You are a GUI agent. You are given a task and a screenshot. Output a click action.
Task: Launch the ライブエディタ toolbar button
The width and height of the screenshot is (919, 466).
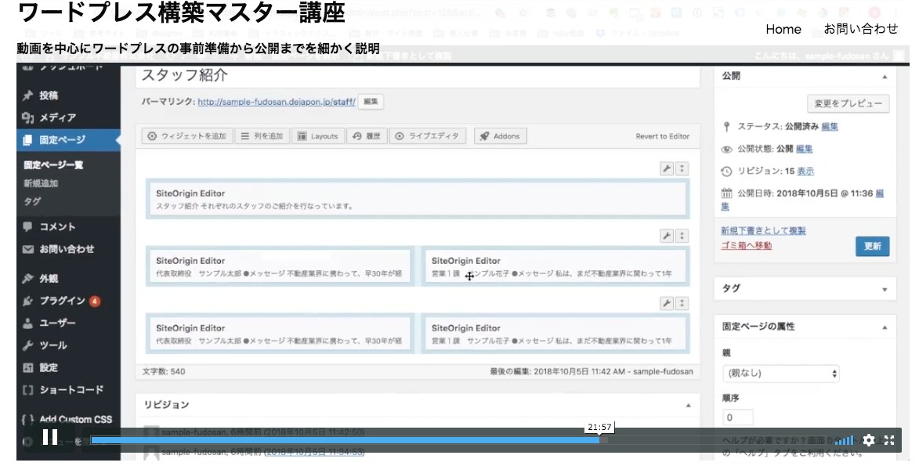point(428,136)
